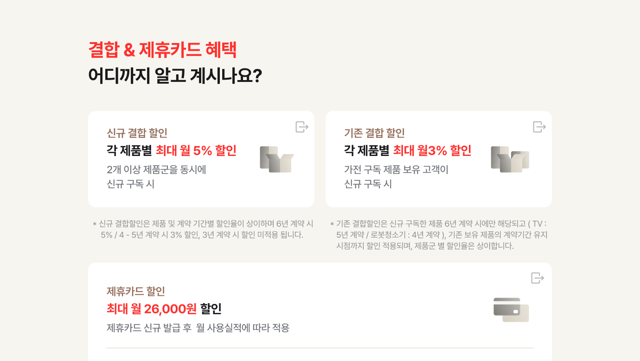Click the stacked boxes illustration in 기존 결합 할인
Viewport: 640px width, 361px height.
[510, 160]
